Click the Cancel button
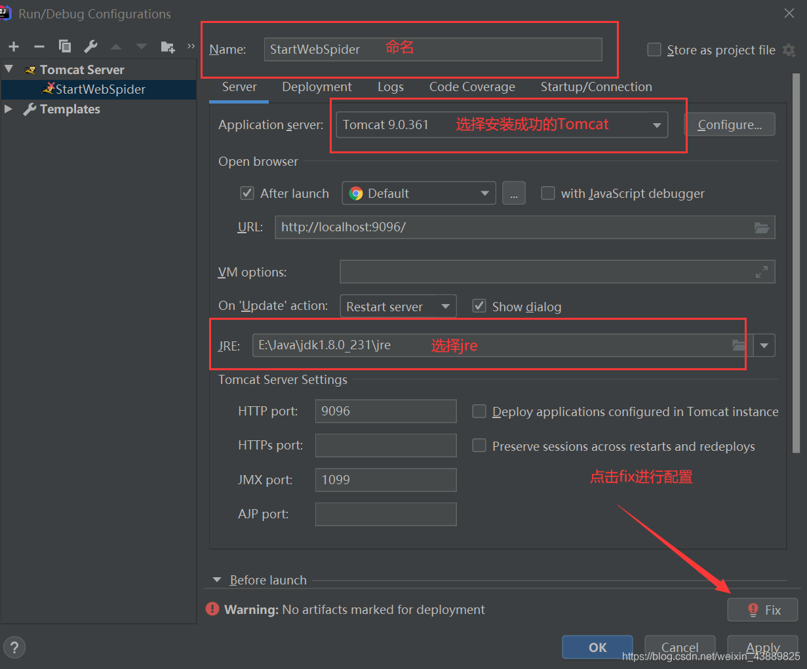807x669 pixels. [x=680, y=647]
